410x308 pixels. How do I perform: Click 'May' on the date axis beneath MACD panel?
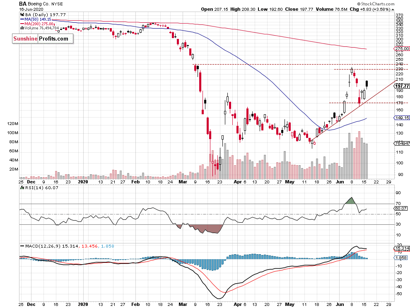pyautogui.click(x=289, y=304)
